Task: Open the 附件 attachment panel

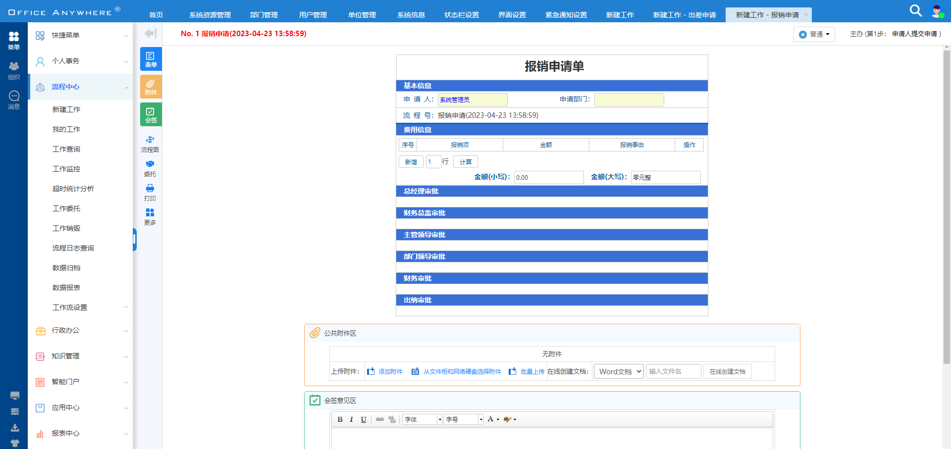Action: pos(151,87)
